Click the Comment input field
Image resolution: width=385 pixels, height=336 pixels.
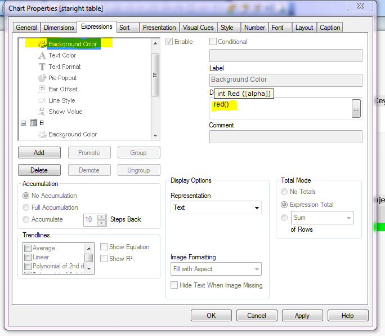pos(286,136)
